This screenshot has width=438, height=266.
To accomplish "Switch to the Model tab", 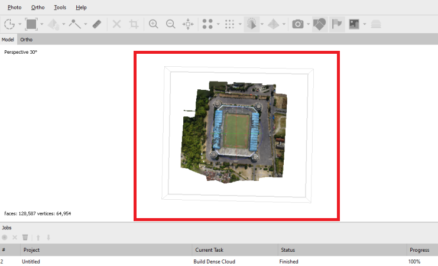I will [x=8, y=40].
